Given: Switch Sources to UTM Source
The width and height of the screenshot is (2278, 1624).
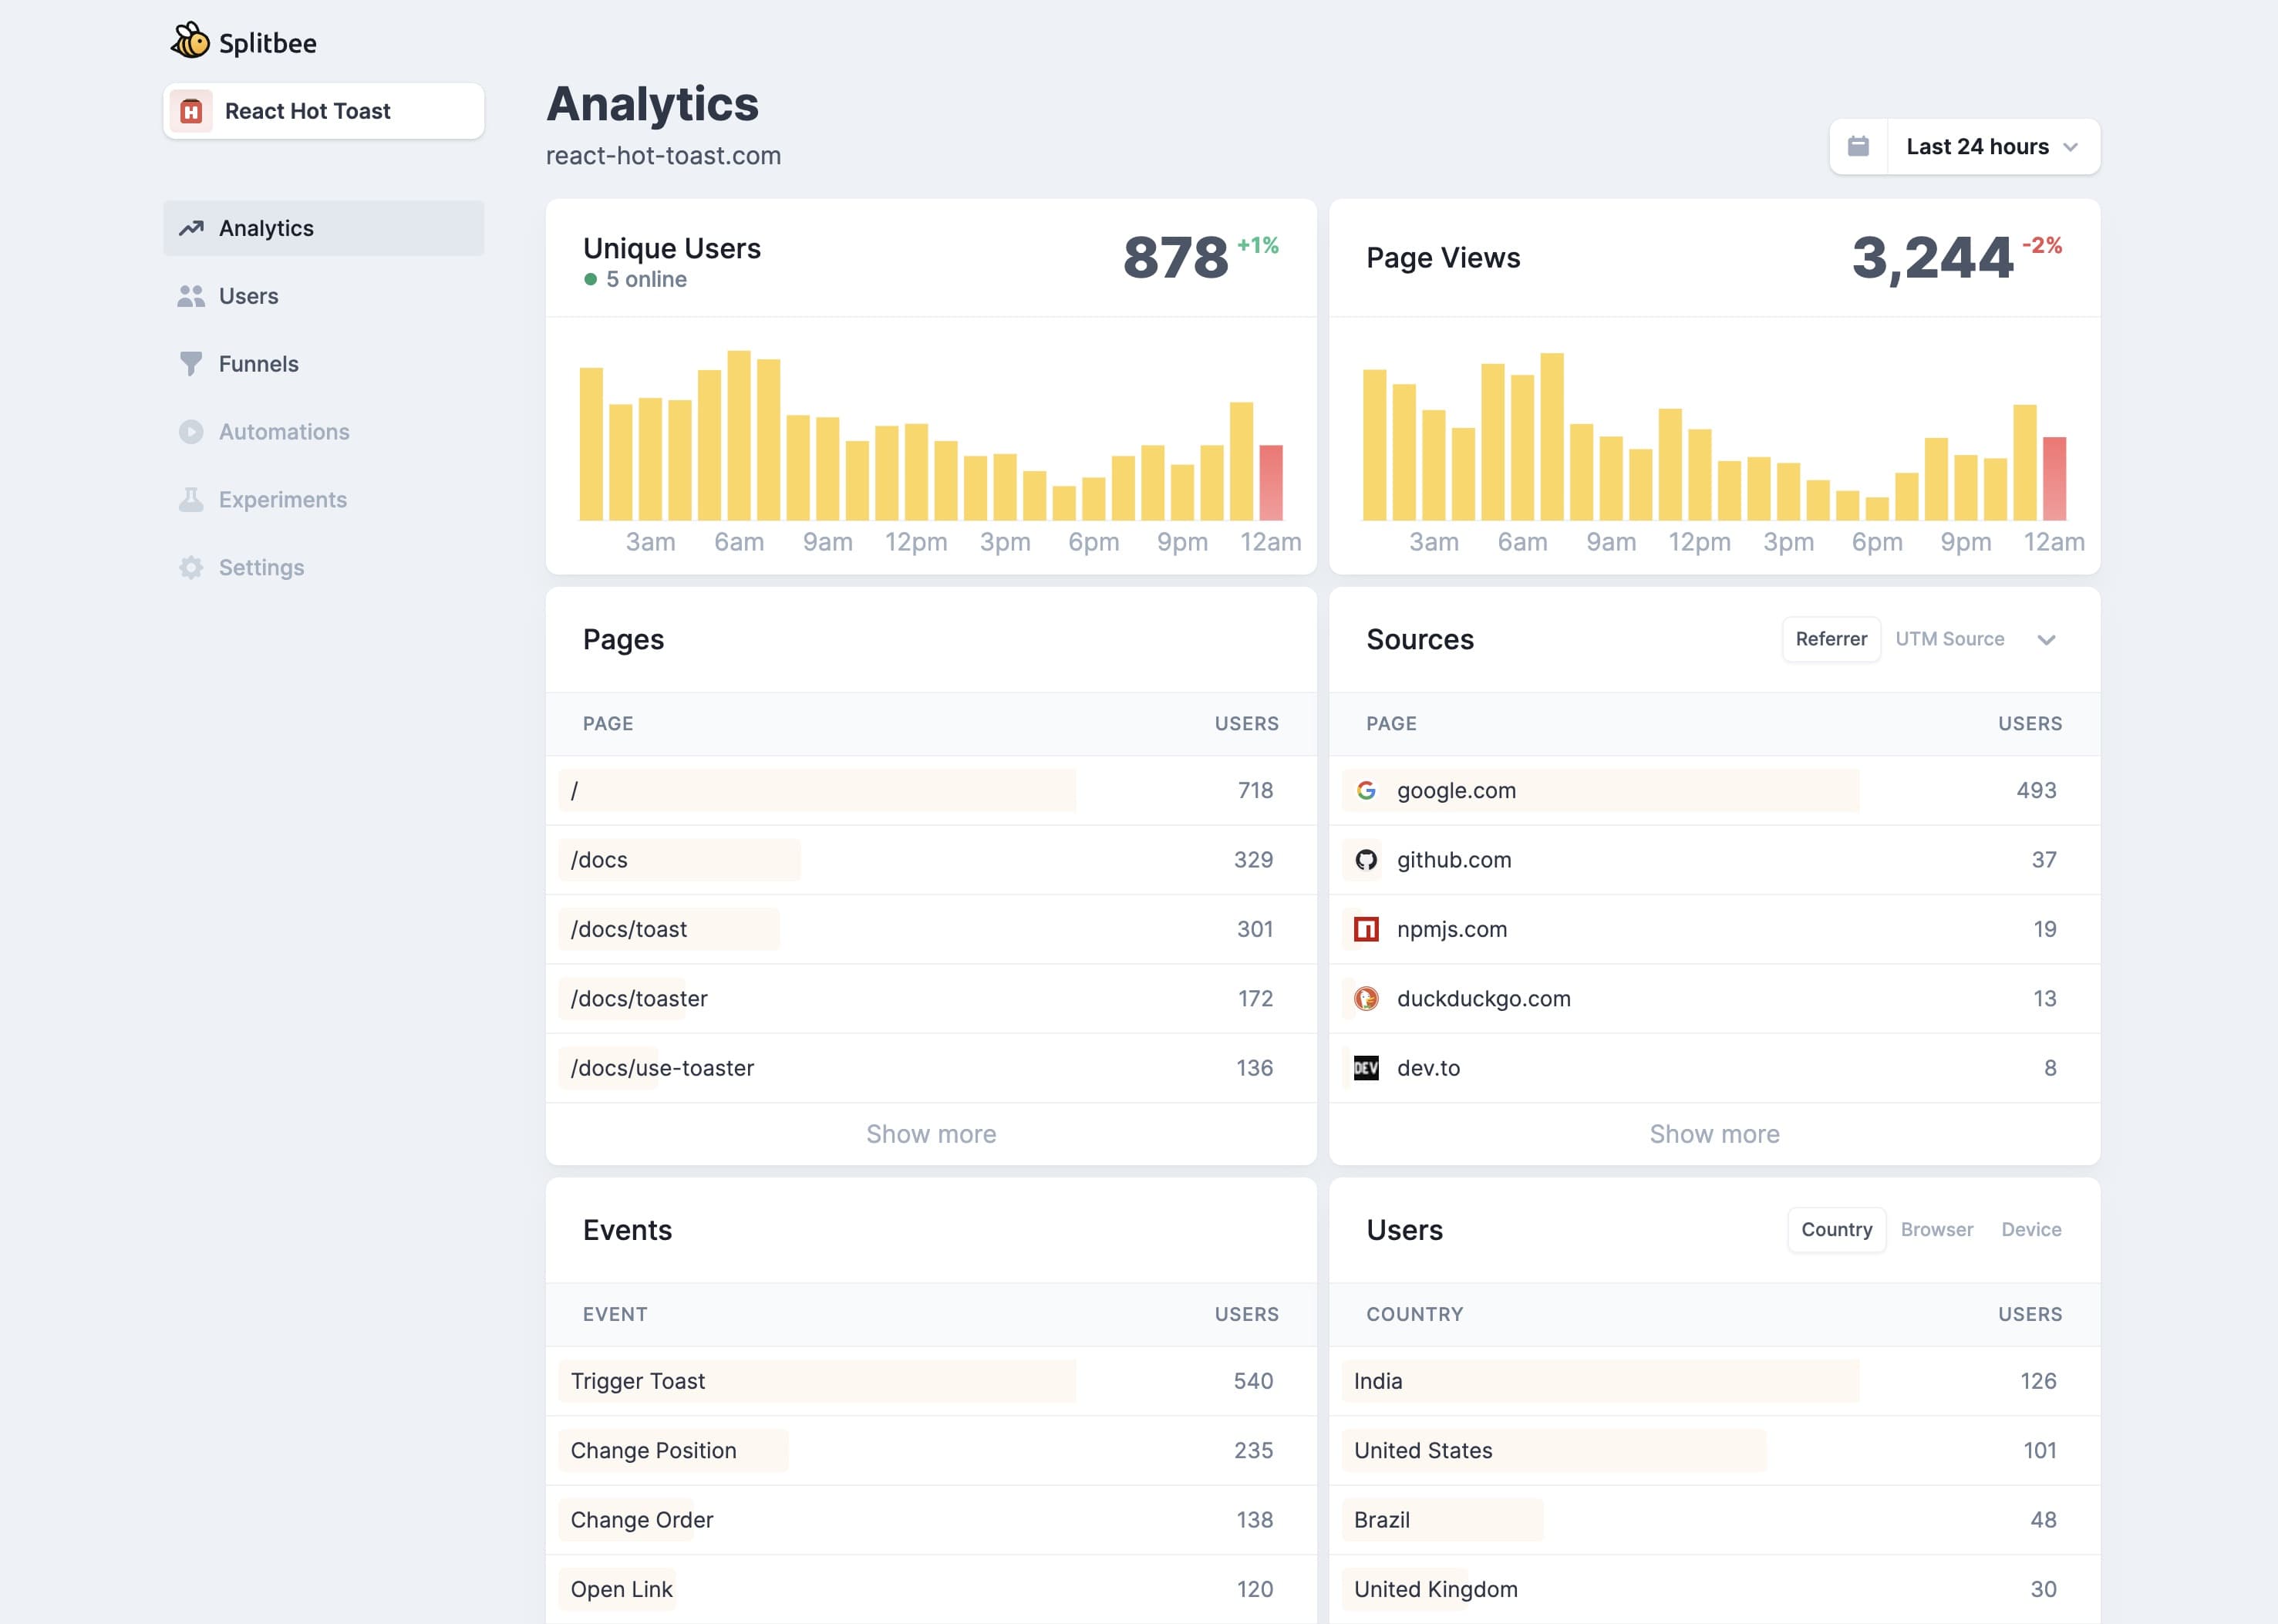Looking at the screenshot, I should [x=1949, y=639].
